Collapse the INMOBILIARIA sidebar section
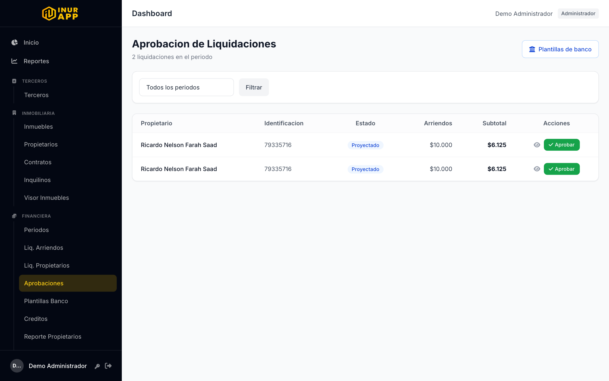This screenshot has width=609, height=381. 38,113
